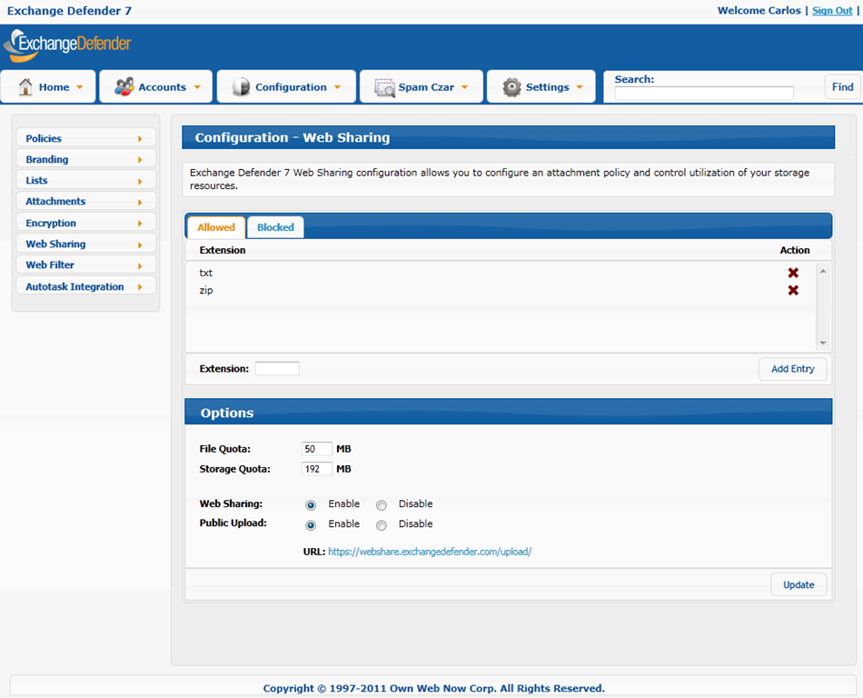
Task: Select Disable for Web Sharing
Action: pyautogui.click(x=382, y=504)
